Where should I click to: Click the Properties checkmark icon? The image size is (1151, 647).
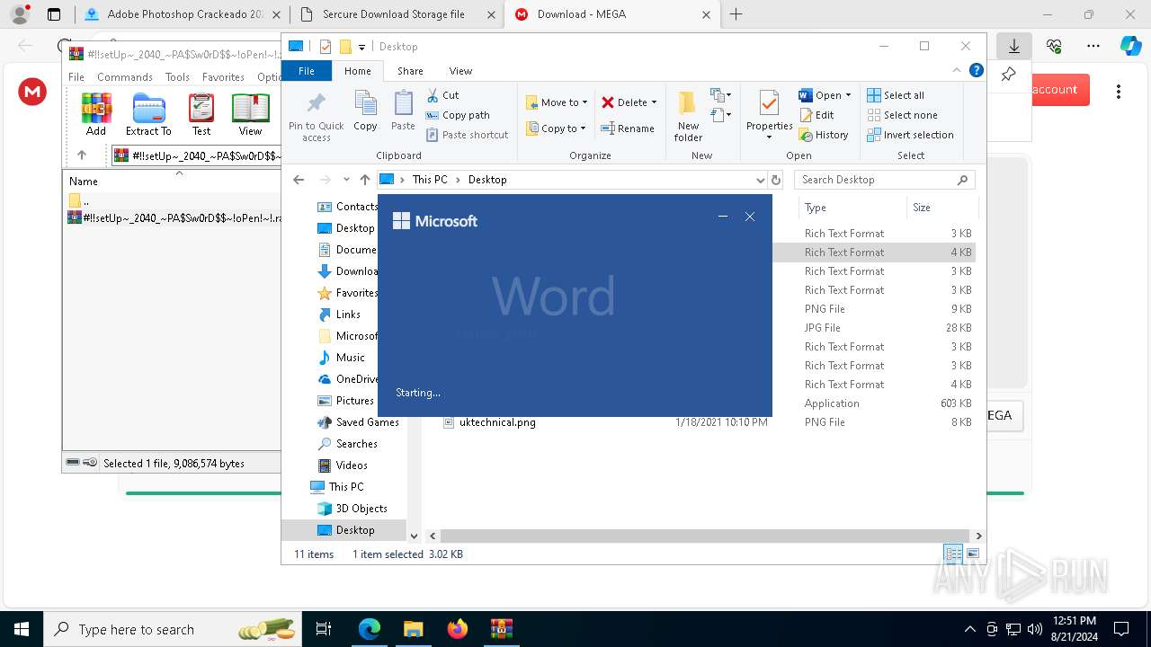(x=769, y=104)
